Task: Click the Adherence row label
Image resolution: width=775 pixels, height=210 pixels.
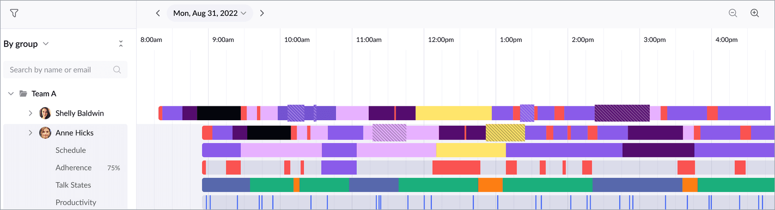Action: pos(73,168)
